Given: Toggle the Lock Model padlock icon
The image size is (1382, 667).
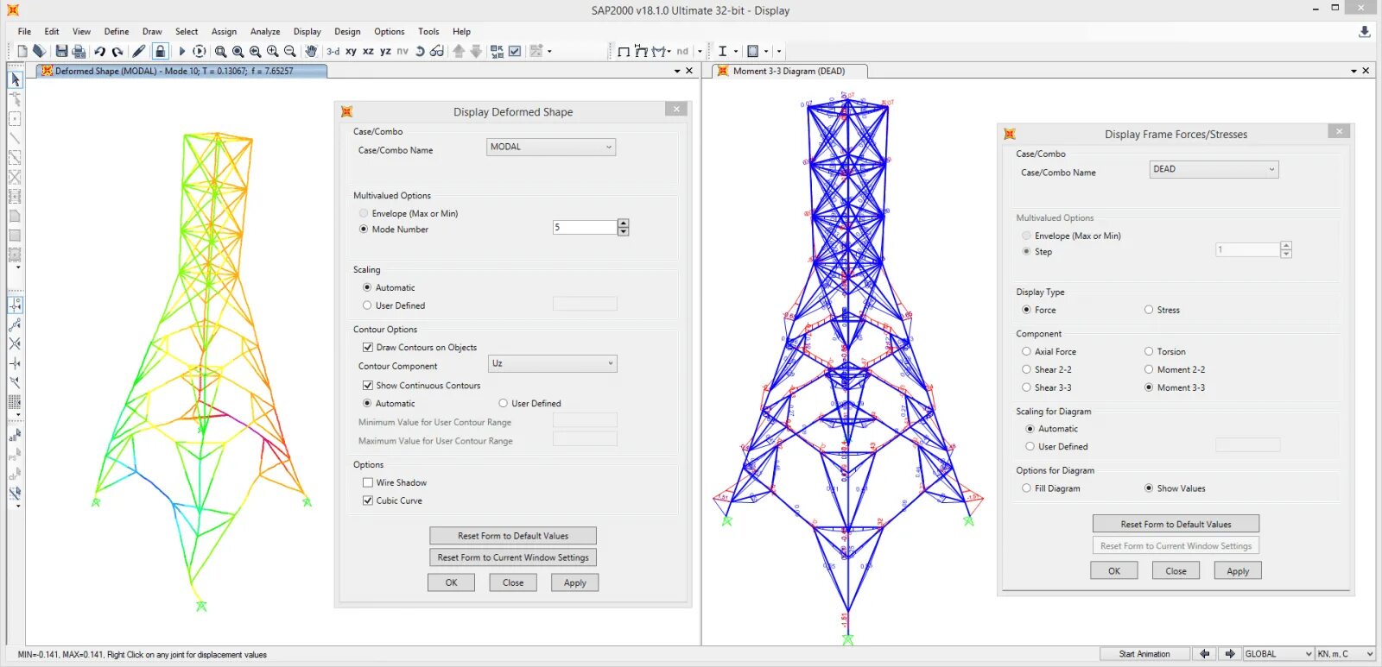Looking at the screenshot, I should [x=160, y=52].
